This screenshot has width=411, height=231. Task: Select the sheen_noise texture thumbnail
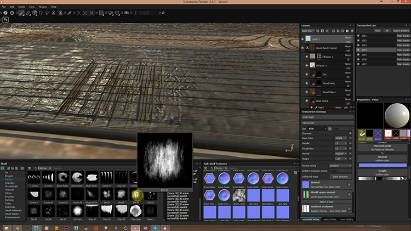239,195
